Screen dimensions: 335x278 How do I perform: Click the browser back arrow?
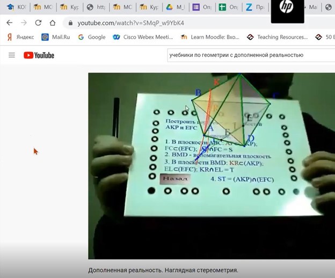[x=9, y=23]
